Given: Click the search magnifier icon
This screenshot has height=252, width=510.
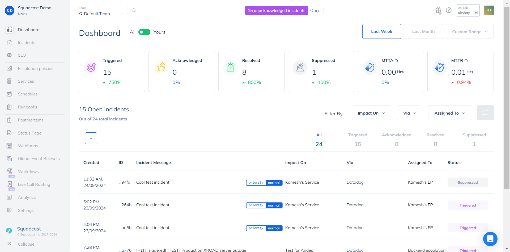Looking at the screenshot, I should 134,10.
